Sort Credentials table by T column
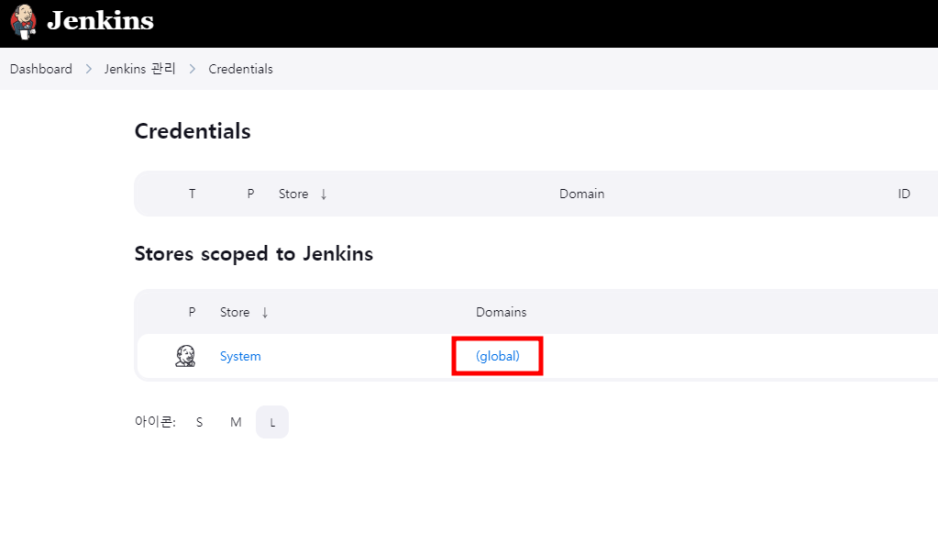The height and width of the screenshot is (533, 938). 192,194
